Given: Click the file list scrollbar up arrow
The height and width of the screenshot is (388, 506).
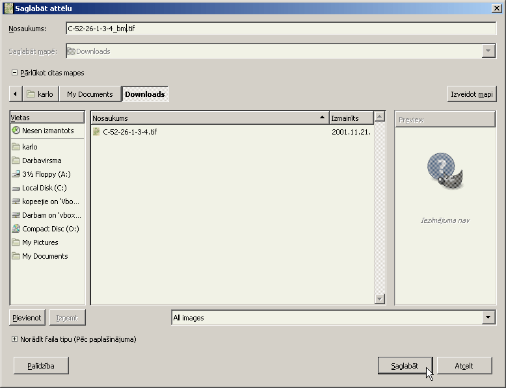Looking at the screenshot, I should coord(380,116).
